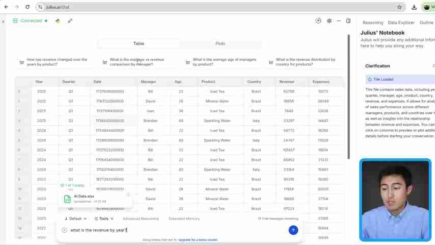Toggle Advanced Reasoning option

141,218
